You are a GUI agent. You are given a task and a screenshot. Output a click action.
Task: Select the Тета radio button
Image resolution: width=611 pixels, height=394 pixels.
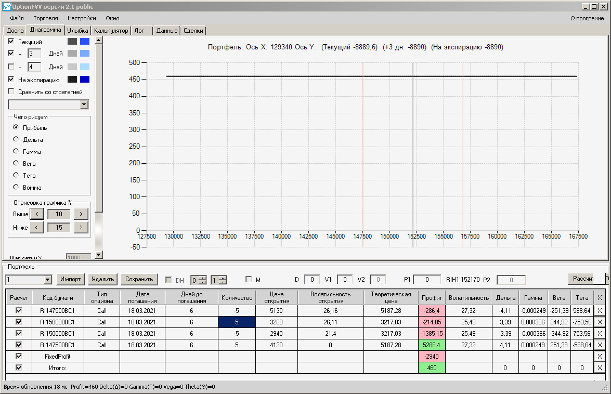click(x=16, y=175)
